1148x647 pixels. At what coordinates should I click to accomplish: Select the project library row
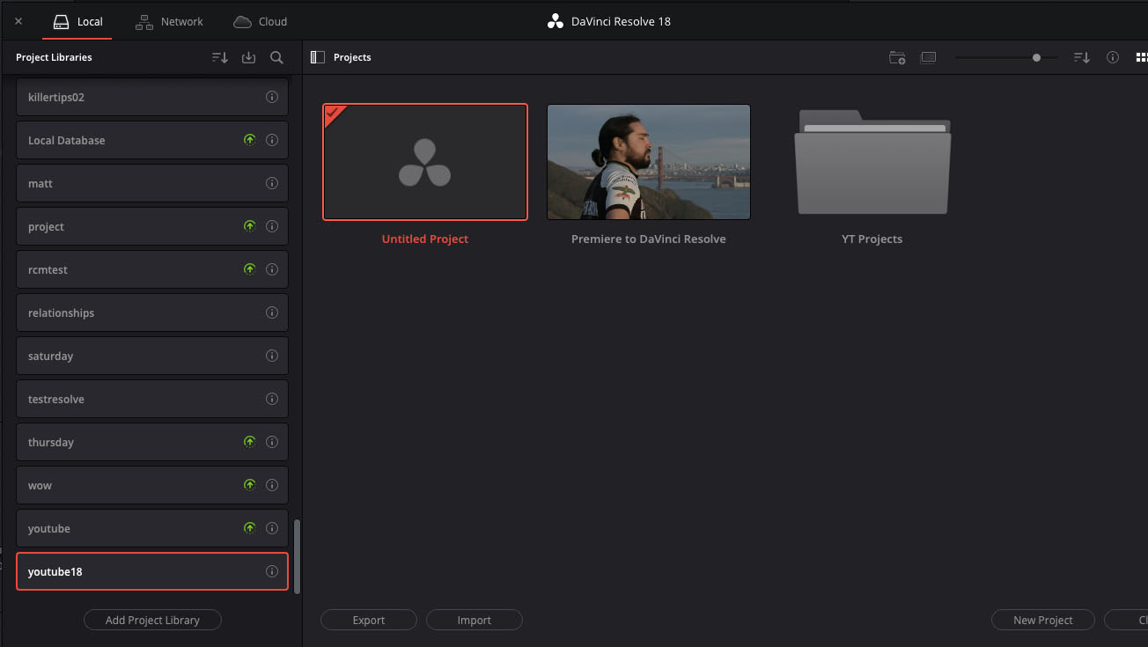coord(152,226)
